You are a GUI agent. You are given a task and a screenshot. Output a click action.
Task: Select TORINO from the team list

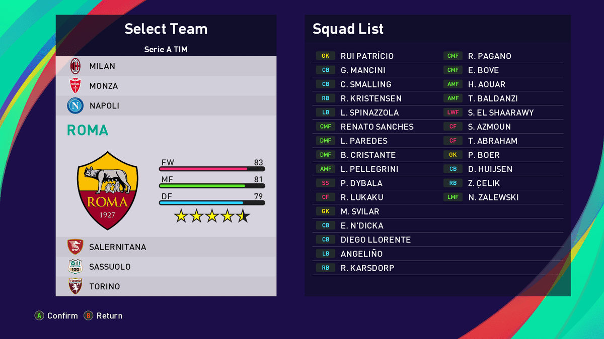click(x=104, y=286)
